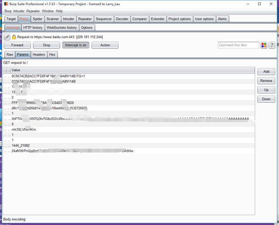Click the question mark help icon

click(272, 45)
